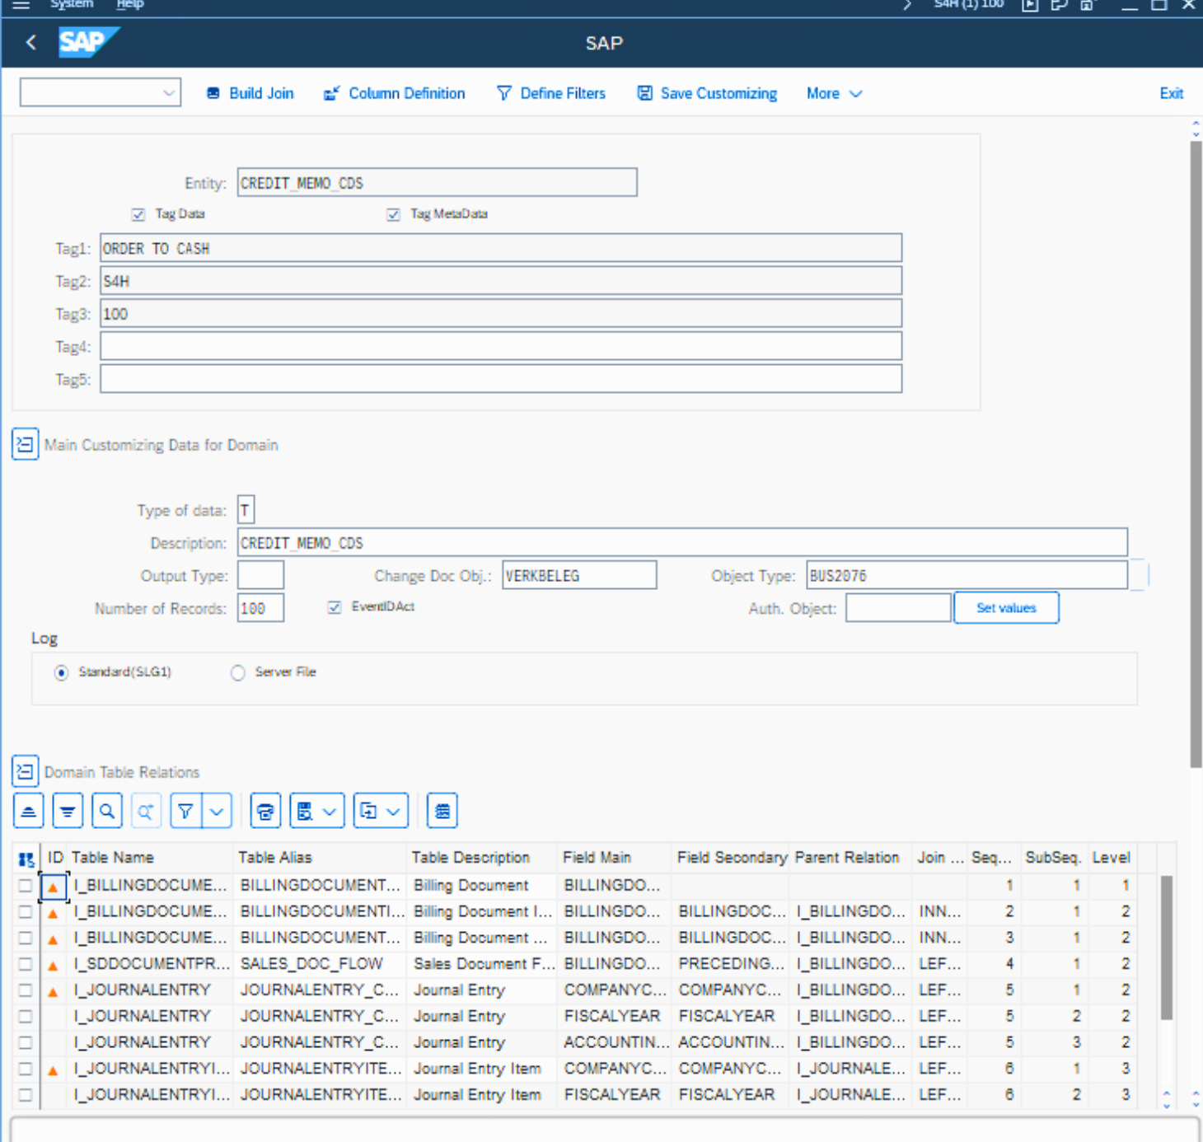This screenshot has height=1142, width=1203.
Task: Select the Server File radio button
Action: pyautogui.click(x=238, y=672)
